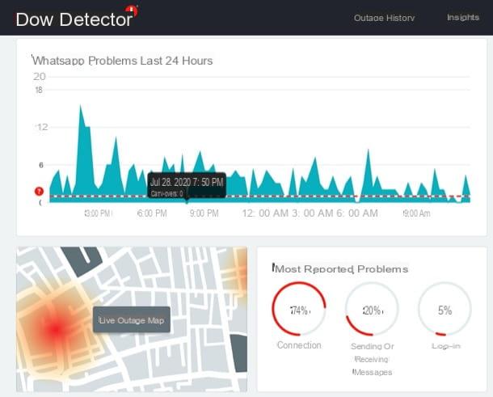Click the red question mark baseline icon
The width and height of the screenshot is (493, 397).
click(x=39, y=192)
